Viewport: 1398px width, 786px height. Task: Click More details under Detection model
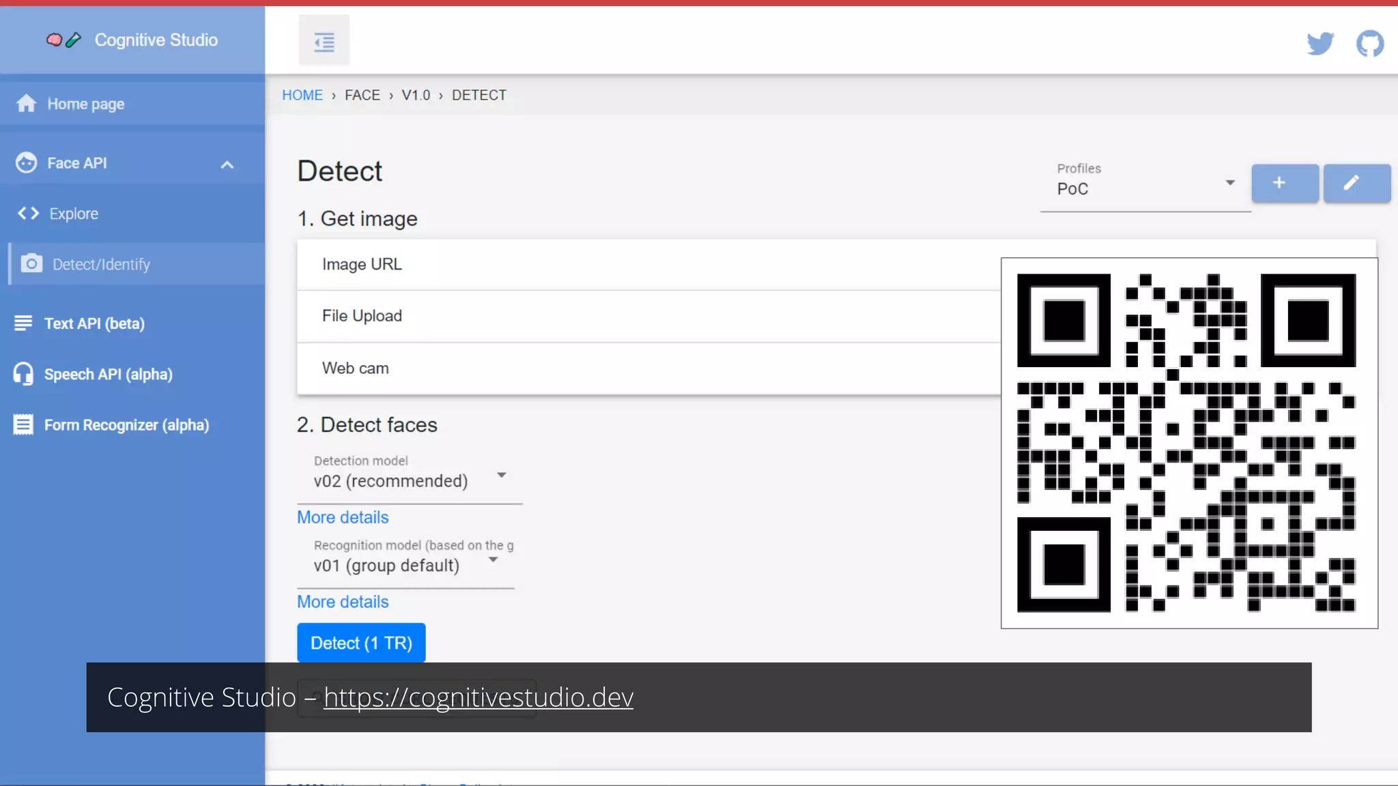tap(343, 517)
